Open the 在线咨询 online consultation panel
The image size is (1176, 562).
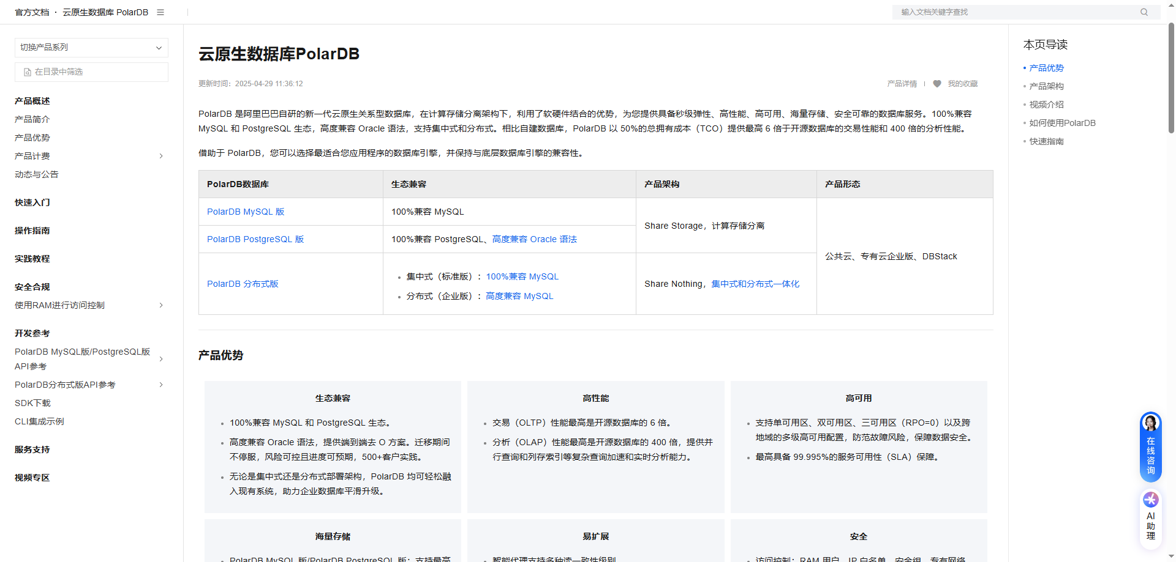(x=1150, y=446)
